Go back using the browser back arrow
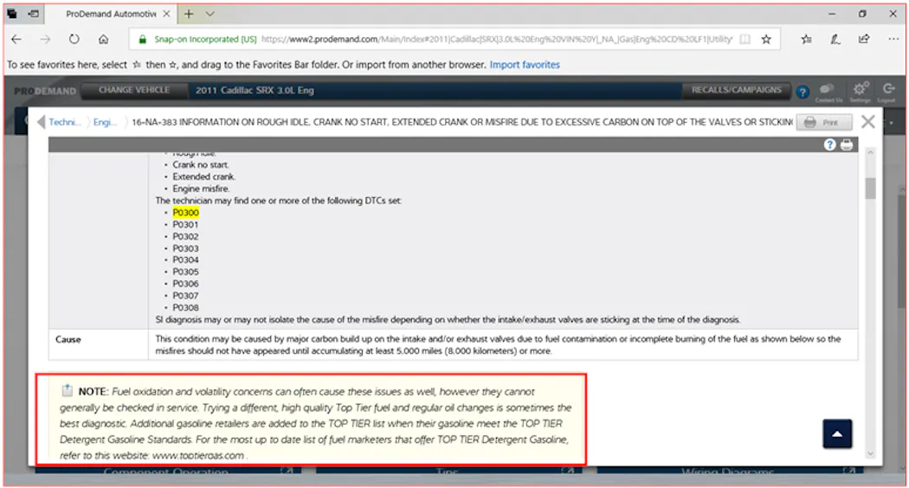Viewport: 909px width, 488px height. 16,40
